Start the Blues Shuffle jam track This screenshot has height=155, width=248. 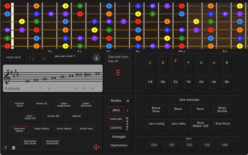point(222,110)
